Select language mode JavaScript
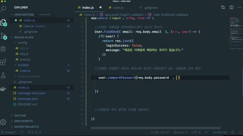Screen dimensions: 243x136 click(219, 132)
